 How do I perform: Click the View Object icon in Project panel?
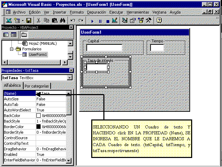(x=14, y=35)
